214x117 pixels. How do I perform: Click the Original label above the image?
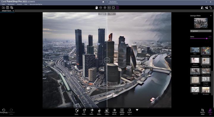102,14
